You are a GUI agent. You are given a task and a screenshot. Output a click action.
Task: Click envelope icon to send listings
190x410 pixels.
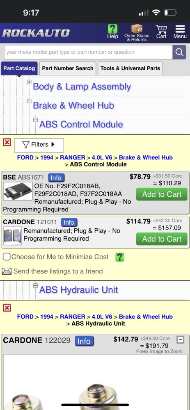pos(7,271)
